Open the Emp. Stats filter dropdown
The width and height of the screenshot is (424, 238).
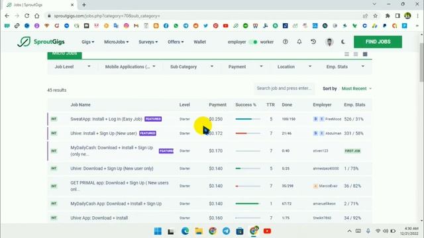click(345, 67)
